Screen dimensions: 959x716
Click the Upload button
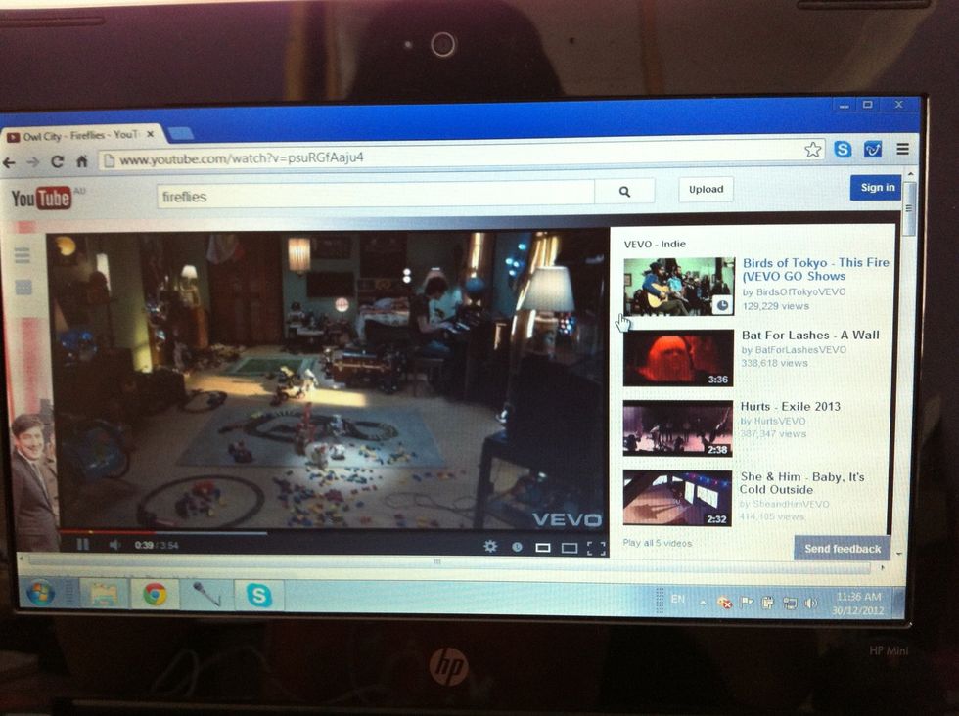point(706,190)
